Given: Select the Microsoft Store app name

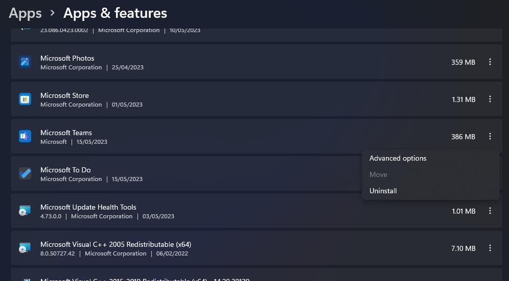Looking at the screenshot, I should [x=64, y=95].
